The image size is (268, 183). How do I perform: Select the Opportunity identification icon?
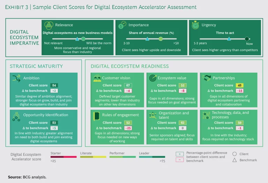[x=16, y=116]
